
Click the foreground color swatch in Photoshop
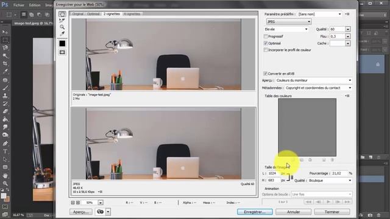4,196
